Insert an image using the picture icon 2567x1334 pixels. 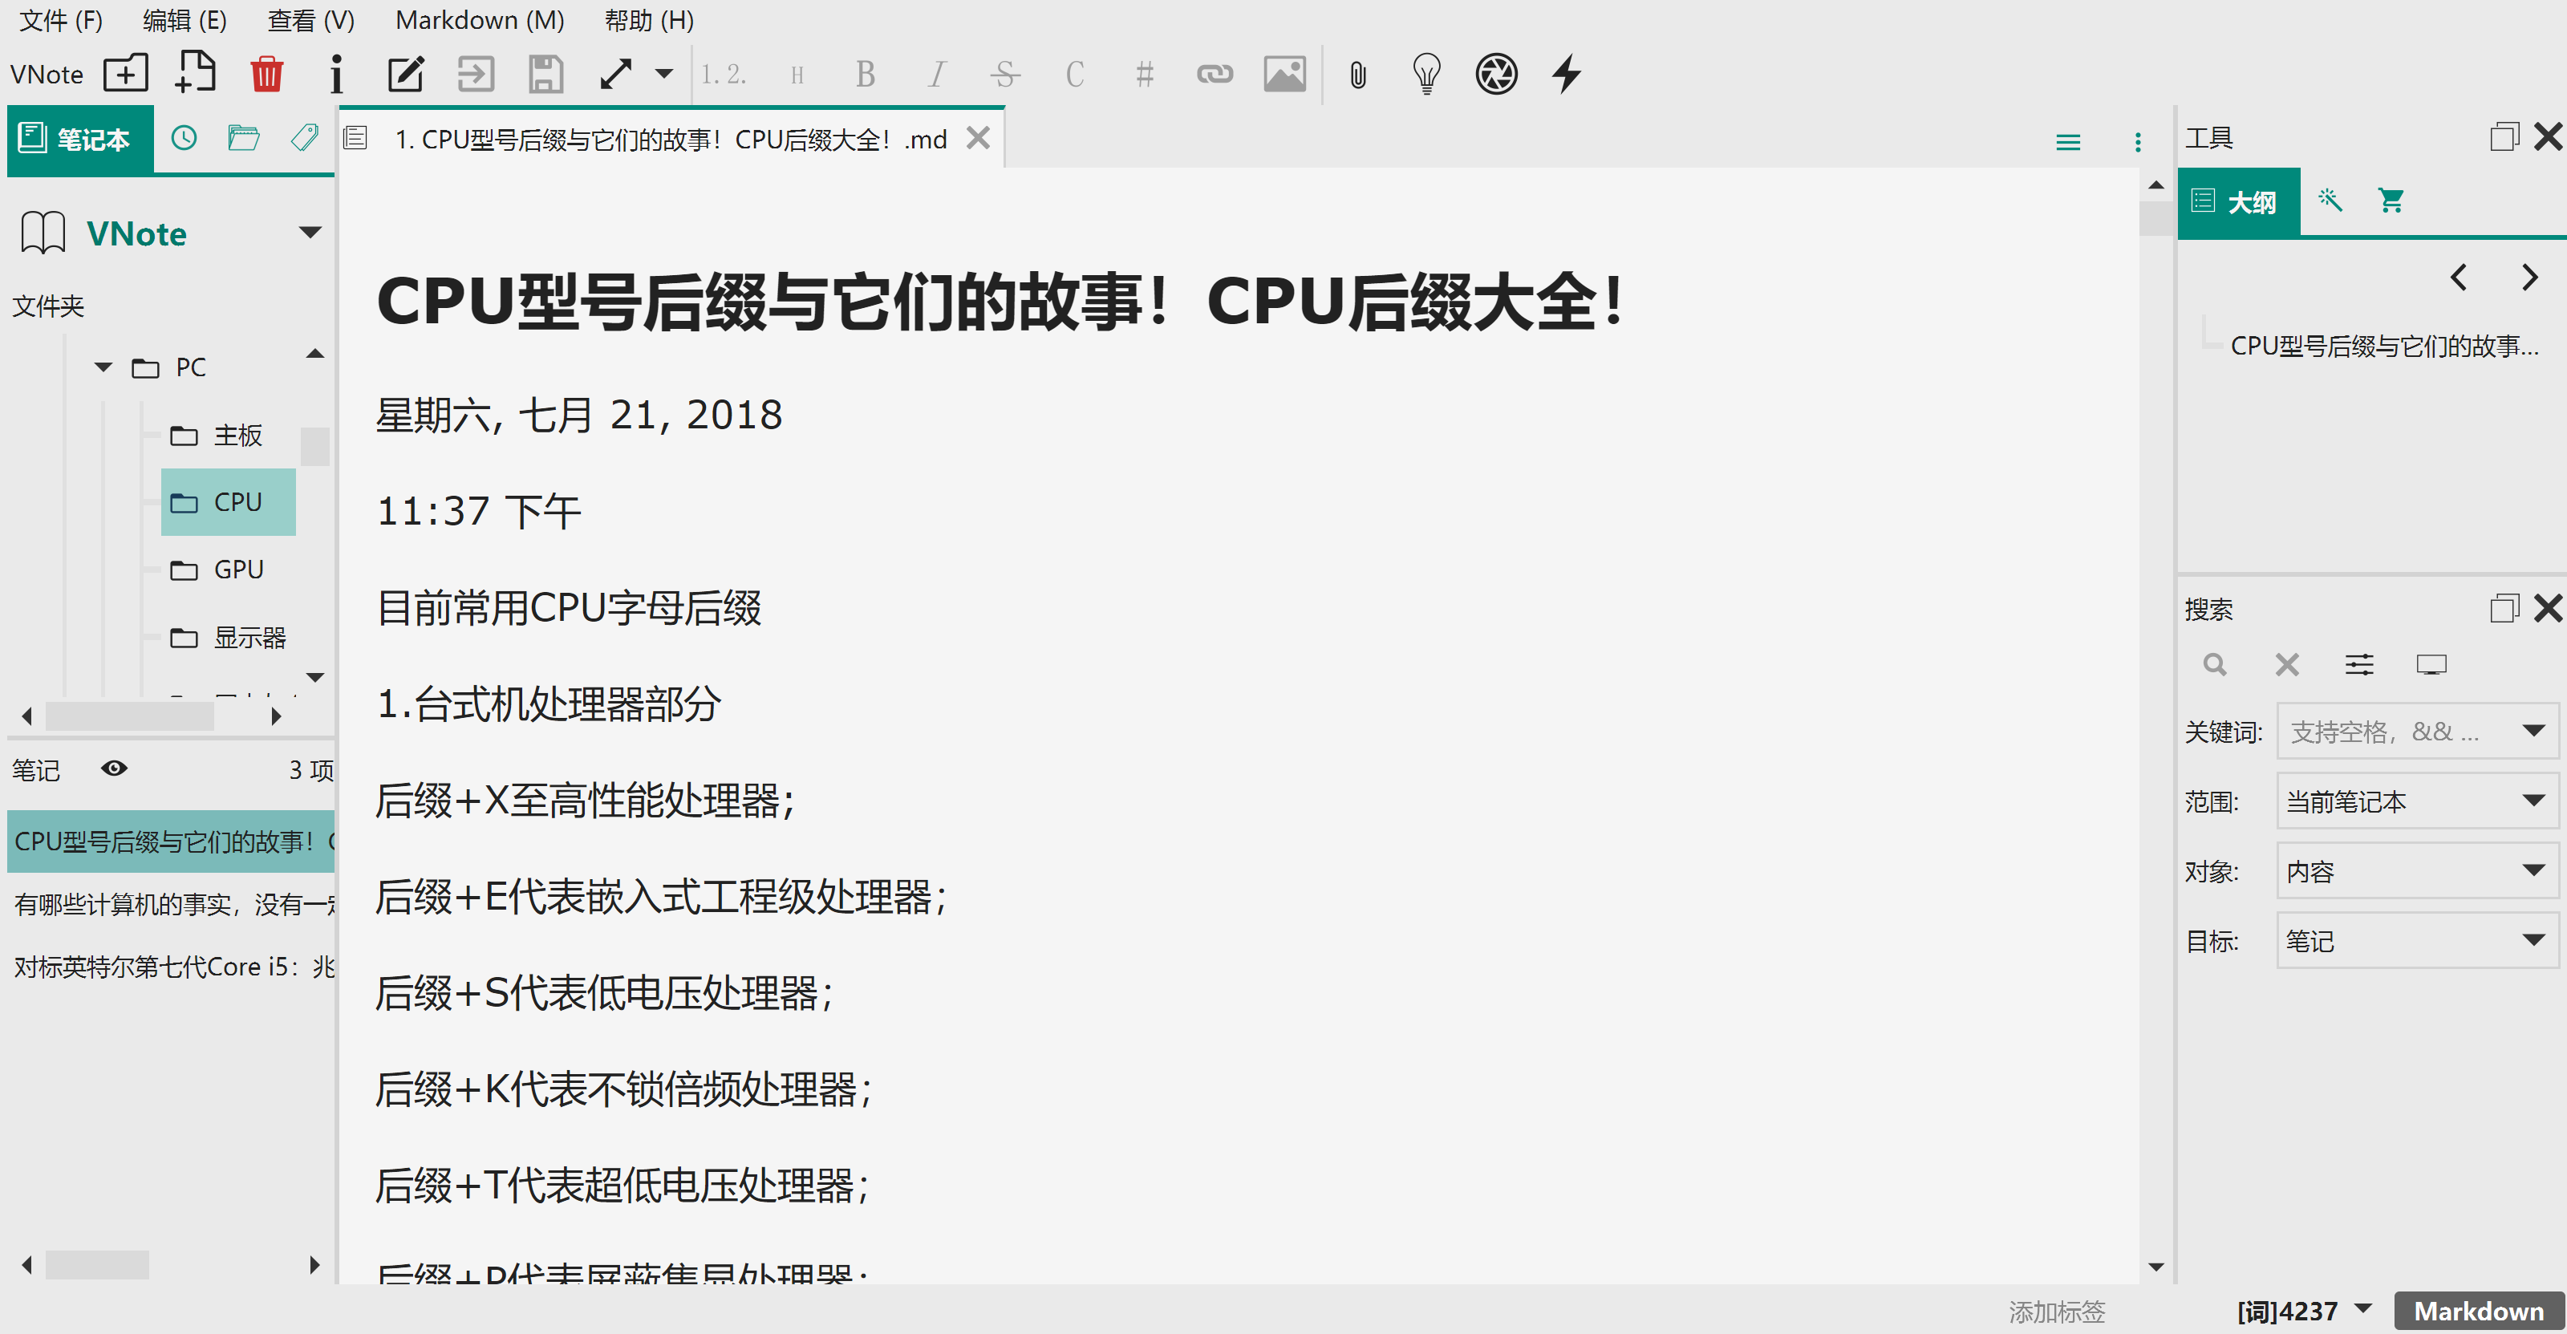[1284, 73]
